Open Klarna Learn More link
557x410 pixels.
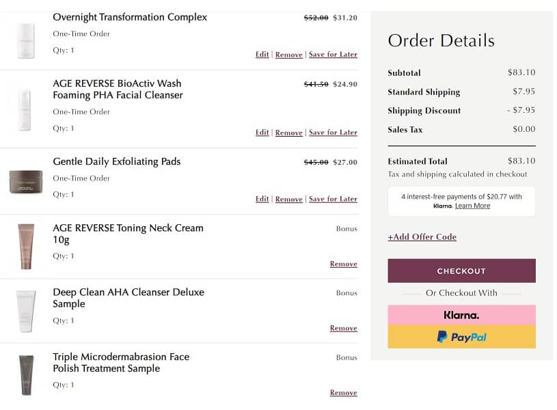click(x=472, y=206)
